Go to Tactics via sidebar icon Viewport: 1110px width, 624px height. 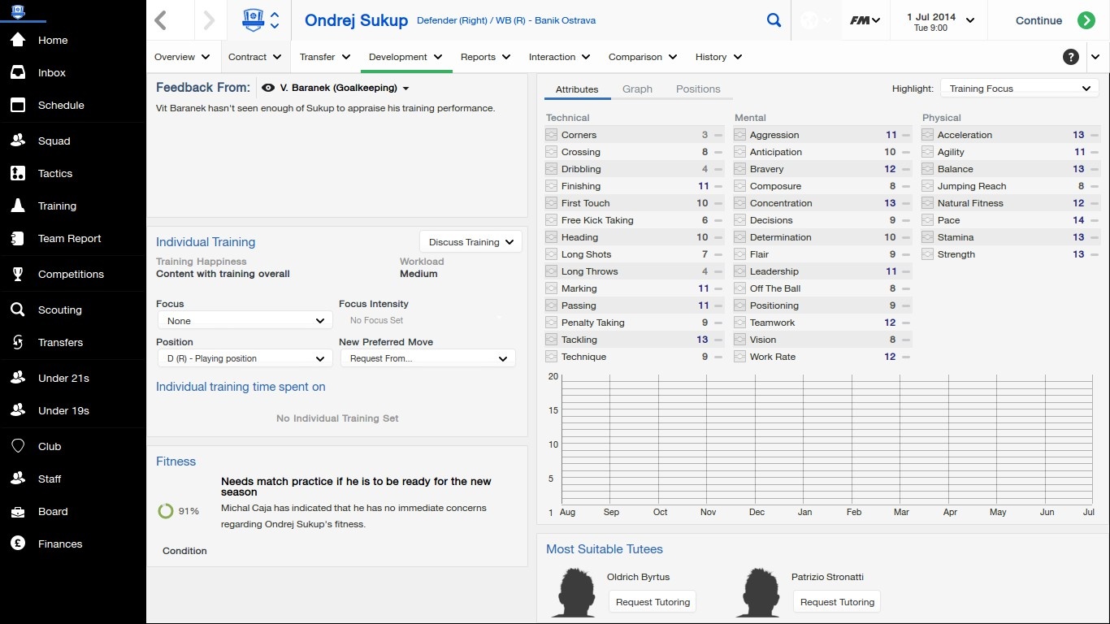click(18, 173)
